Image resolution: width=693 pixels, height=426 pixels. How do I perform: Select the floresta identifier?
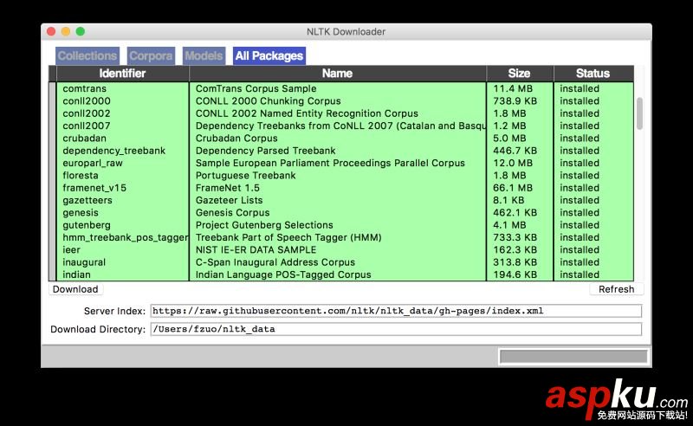(81, 176)
